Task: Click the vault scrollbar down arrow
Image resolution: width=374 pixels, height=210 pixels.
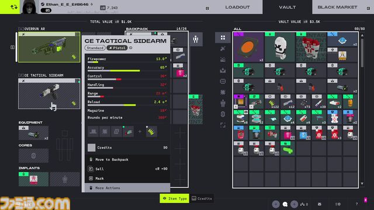Action: click(x=362, y=184)
